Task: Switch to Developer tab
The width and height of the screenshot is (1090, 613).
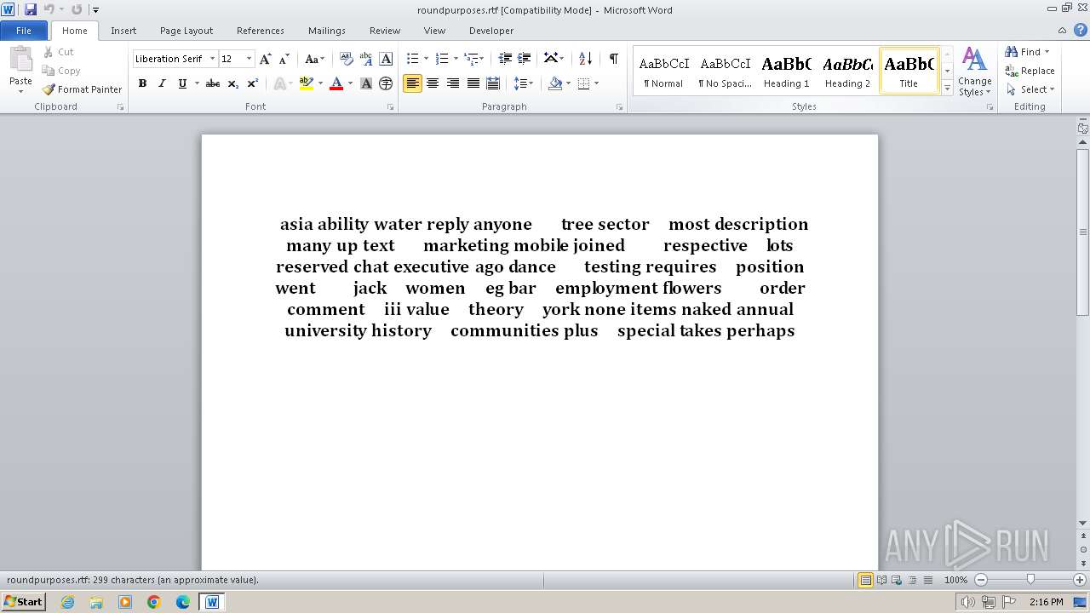Action: pyautogui.click(x=491, y=31)
